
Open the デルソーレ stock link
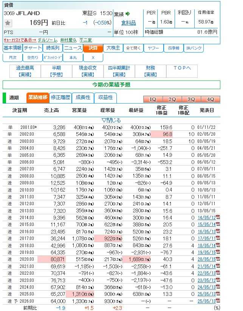(47, 40)
